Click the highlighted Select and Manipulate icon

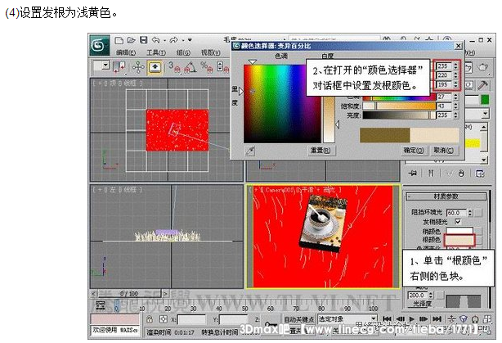(x=155, y=67)
